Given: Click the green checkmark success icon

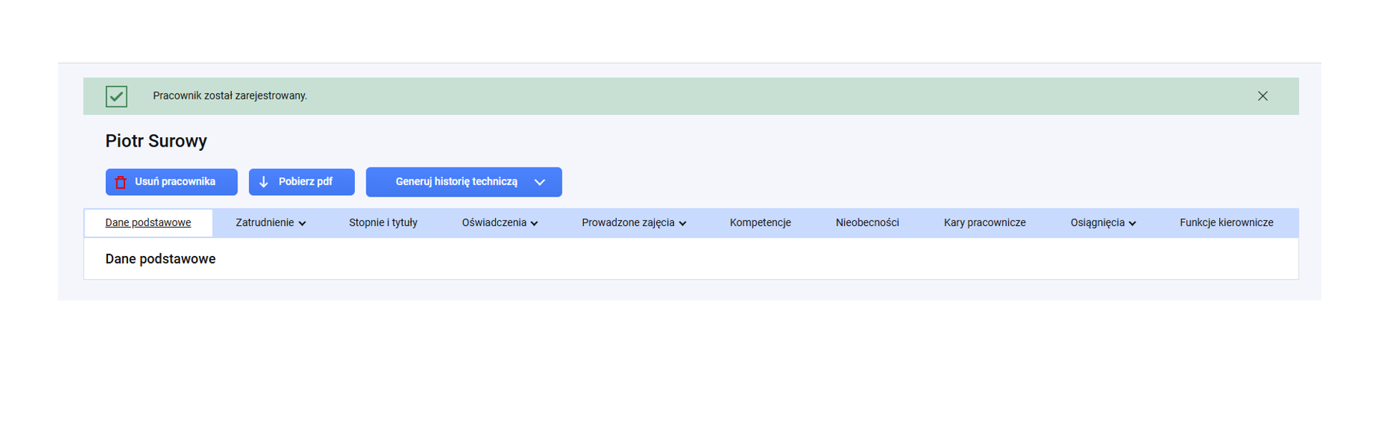Looking at the screenshot, I should tap(117, 96).
